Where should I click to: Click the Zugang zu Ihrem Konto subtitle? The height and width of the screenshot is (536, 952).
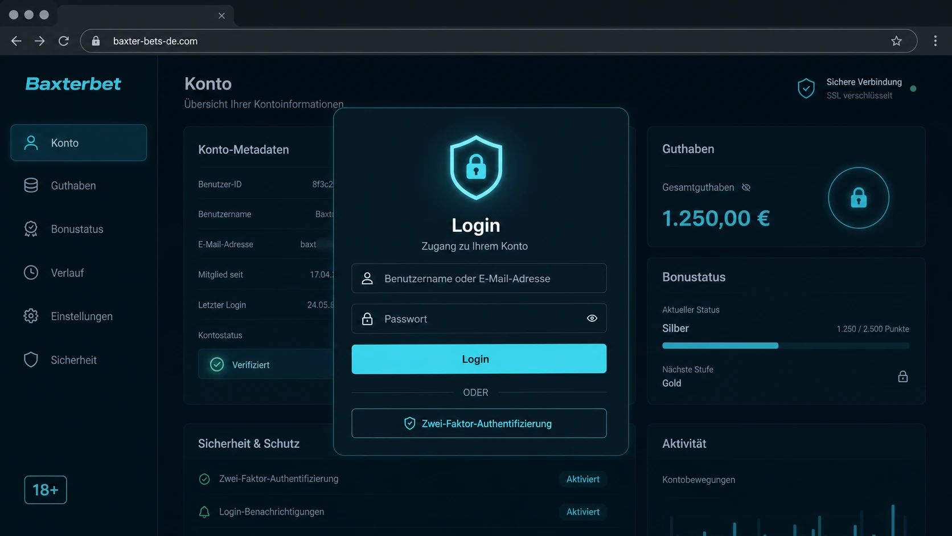pos(475,246)
